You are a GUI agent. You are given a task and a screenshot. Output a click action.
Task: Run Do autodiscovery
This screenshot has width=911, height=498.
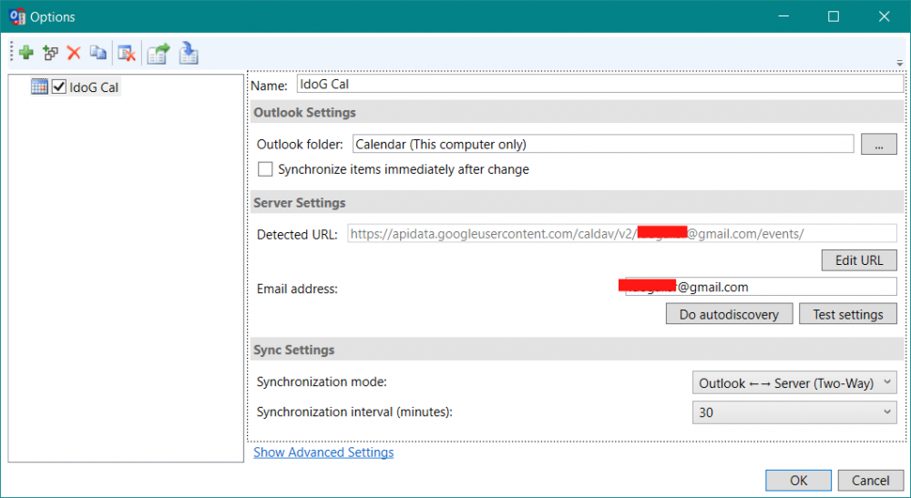729,314
